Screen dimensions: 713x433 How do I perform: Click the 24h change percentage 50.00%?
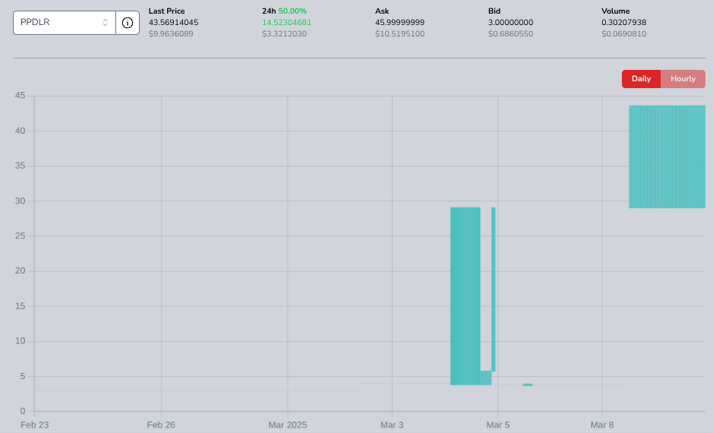[x=292, y=11]
